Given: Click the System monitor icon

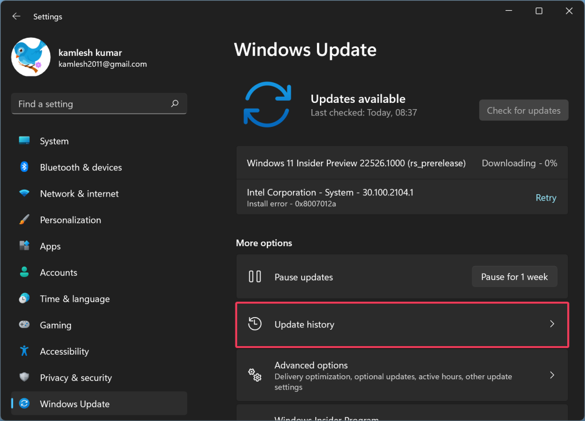Looking at the screenshot, I should 24,141.
